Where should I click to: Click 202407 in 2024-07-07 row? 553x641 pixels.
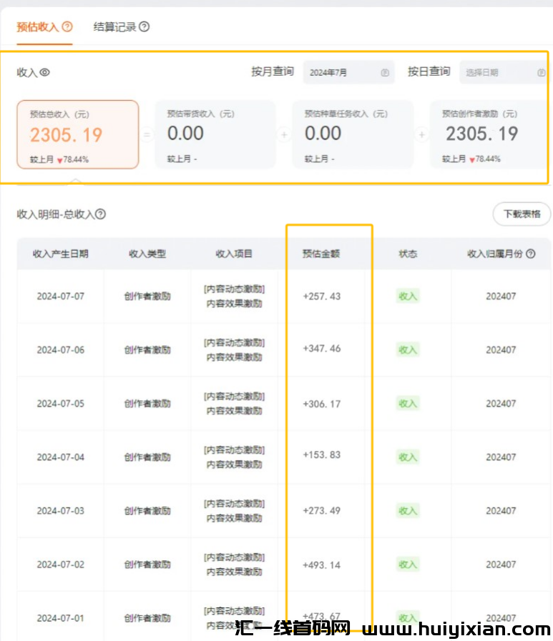501,297
